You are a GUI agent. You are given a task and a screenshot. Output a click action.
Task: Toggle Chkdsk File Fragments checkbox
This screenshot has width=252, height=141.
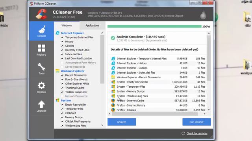pyautogui.click(x=62, y=121)
